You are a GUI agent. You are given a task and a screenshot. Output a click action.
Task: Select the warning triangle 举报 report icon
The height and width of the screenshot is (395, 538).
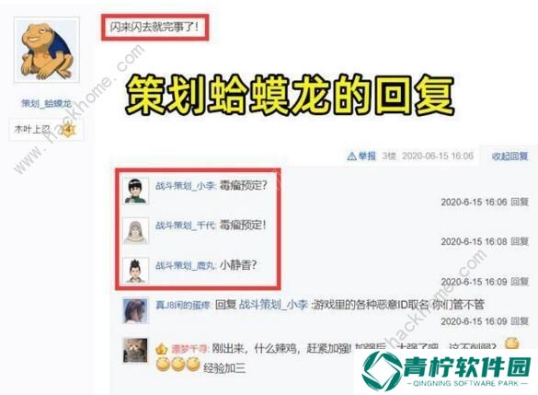(351, 157)
